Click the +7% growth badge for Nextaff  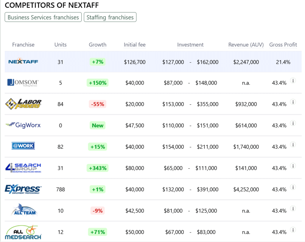[x=97, y=62]
